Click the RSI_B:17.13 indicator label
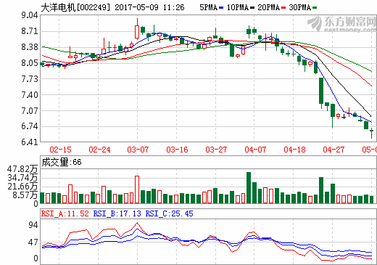377x265 pixels. [x=117, y=213]
